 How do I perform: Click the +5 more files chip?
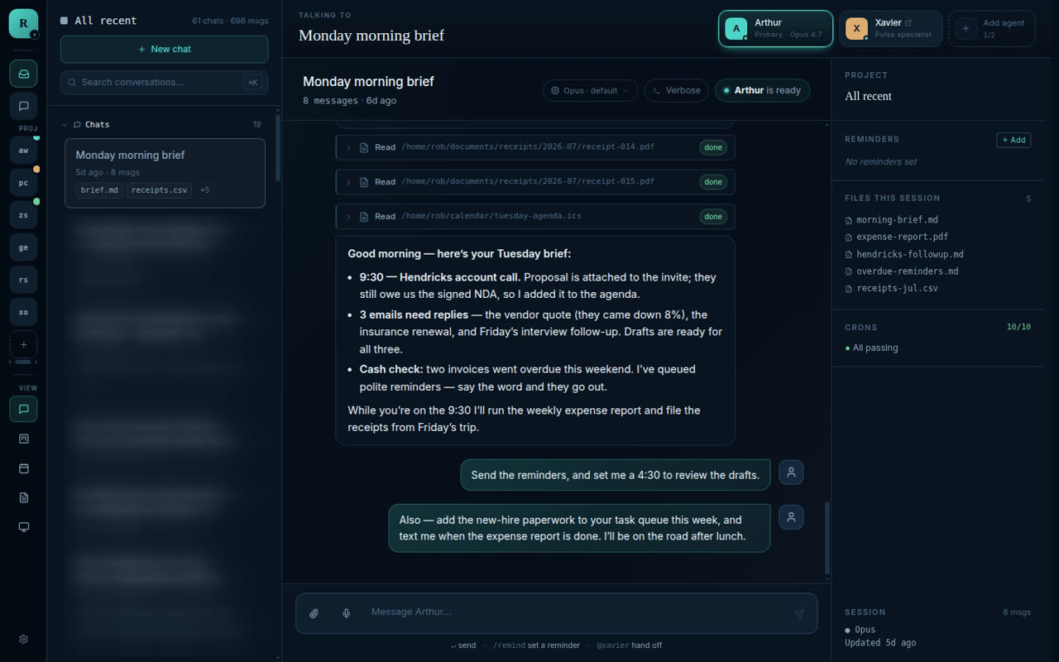click(204, 190)
